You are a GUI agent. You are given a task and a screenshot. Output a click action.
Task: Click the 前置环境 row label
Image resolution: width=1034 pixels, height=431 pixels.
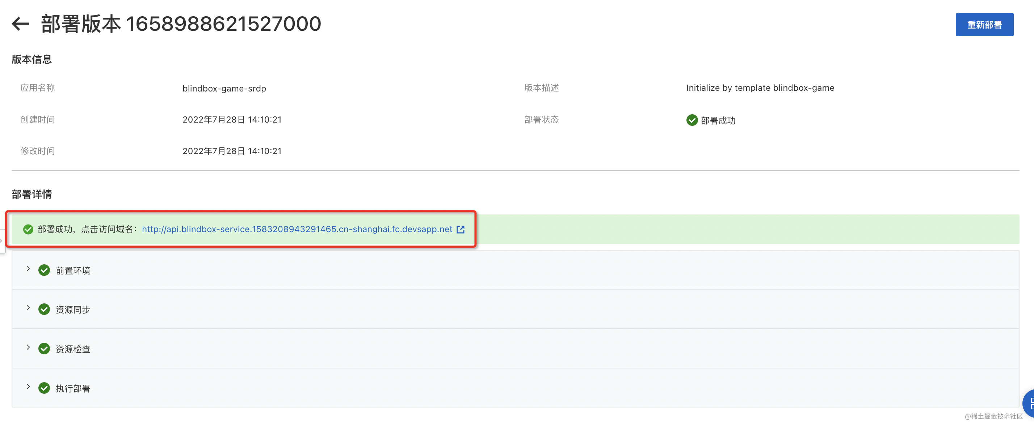[x=73, y=270]
